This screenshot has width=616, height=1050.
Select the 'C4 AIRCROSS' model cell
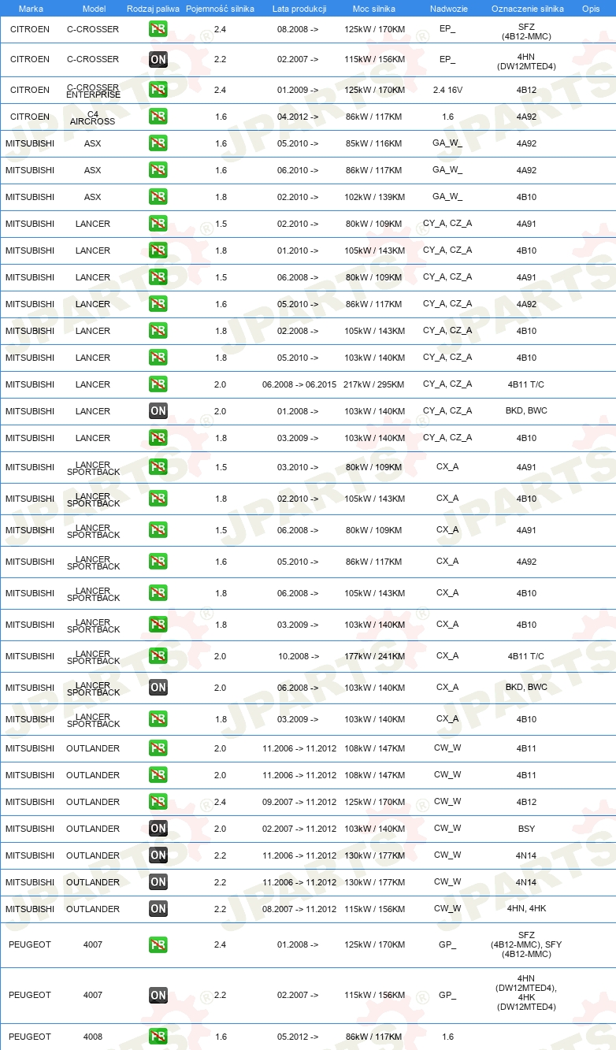click(x=93, y=117)
